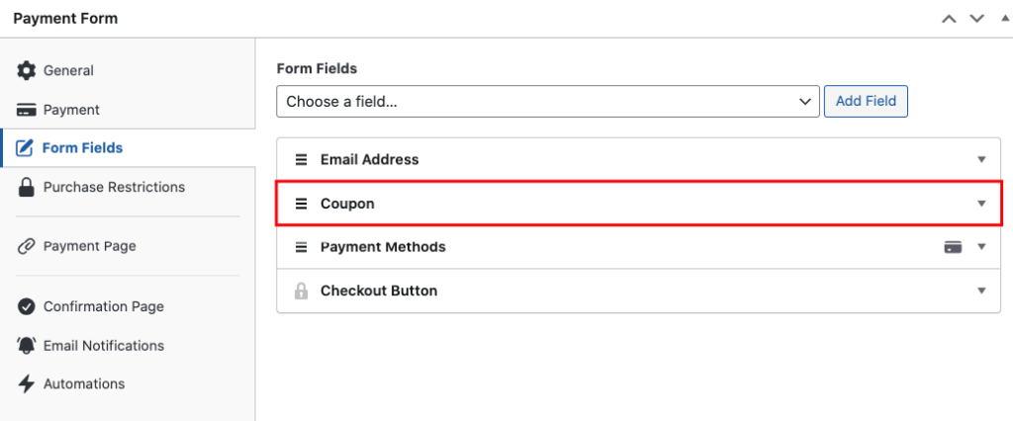Switch to the Form Fields tab
The image size is (1013, 421).
(x=82, y=148)
